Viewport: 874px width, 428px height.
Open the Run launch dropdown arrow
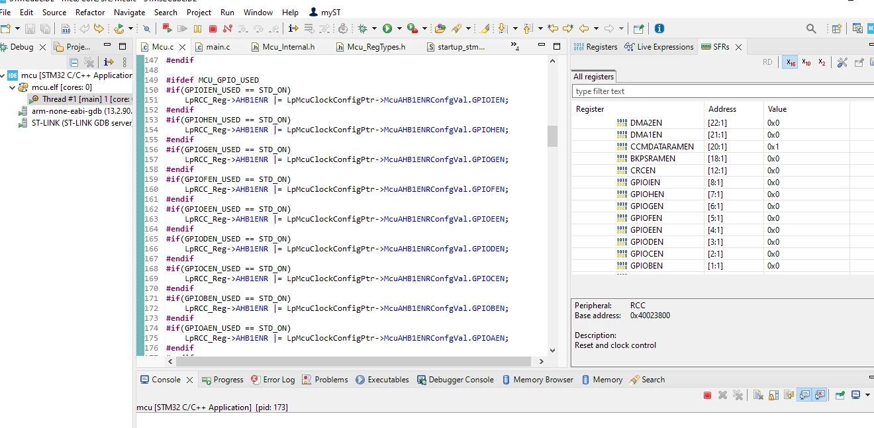(x=399, y=28)
